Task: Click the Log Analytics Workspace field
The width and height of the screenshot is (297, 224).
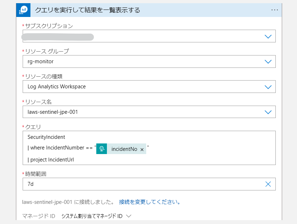Action: coord(149,87)
